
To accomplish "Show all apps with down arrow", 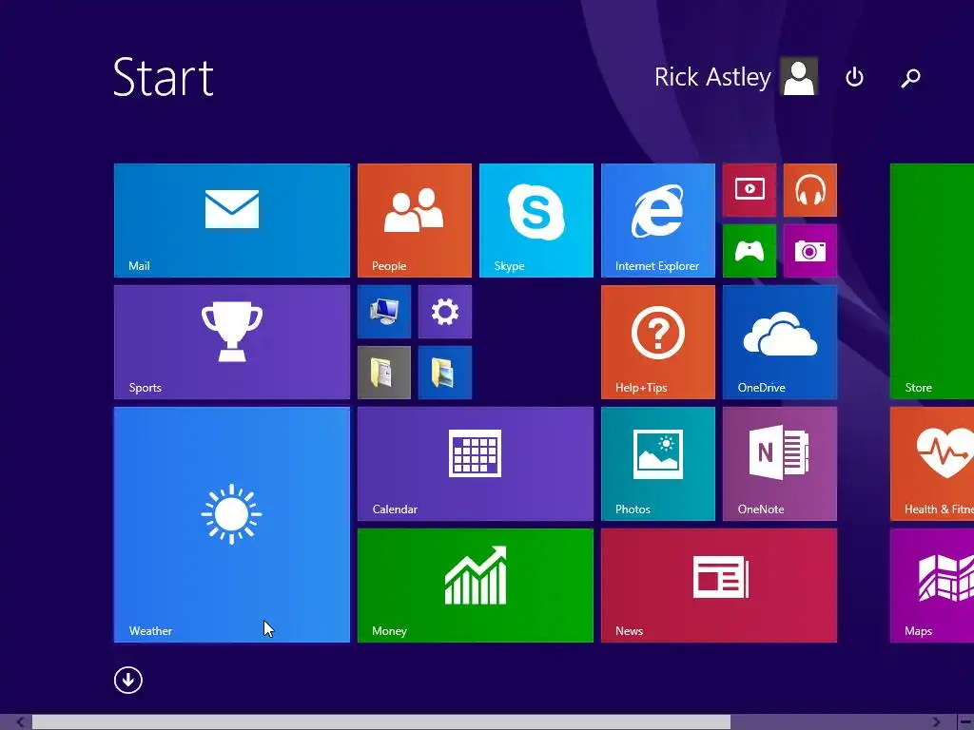I will [x=128, y=680].
